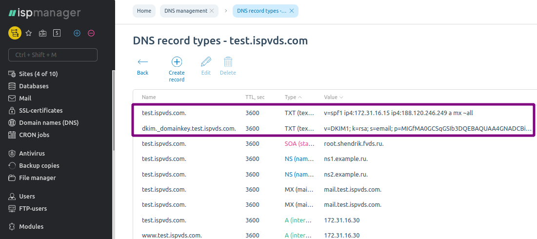Open the favorites star icon

click(x=29, y=33)
